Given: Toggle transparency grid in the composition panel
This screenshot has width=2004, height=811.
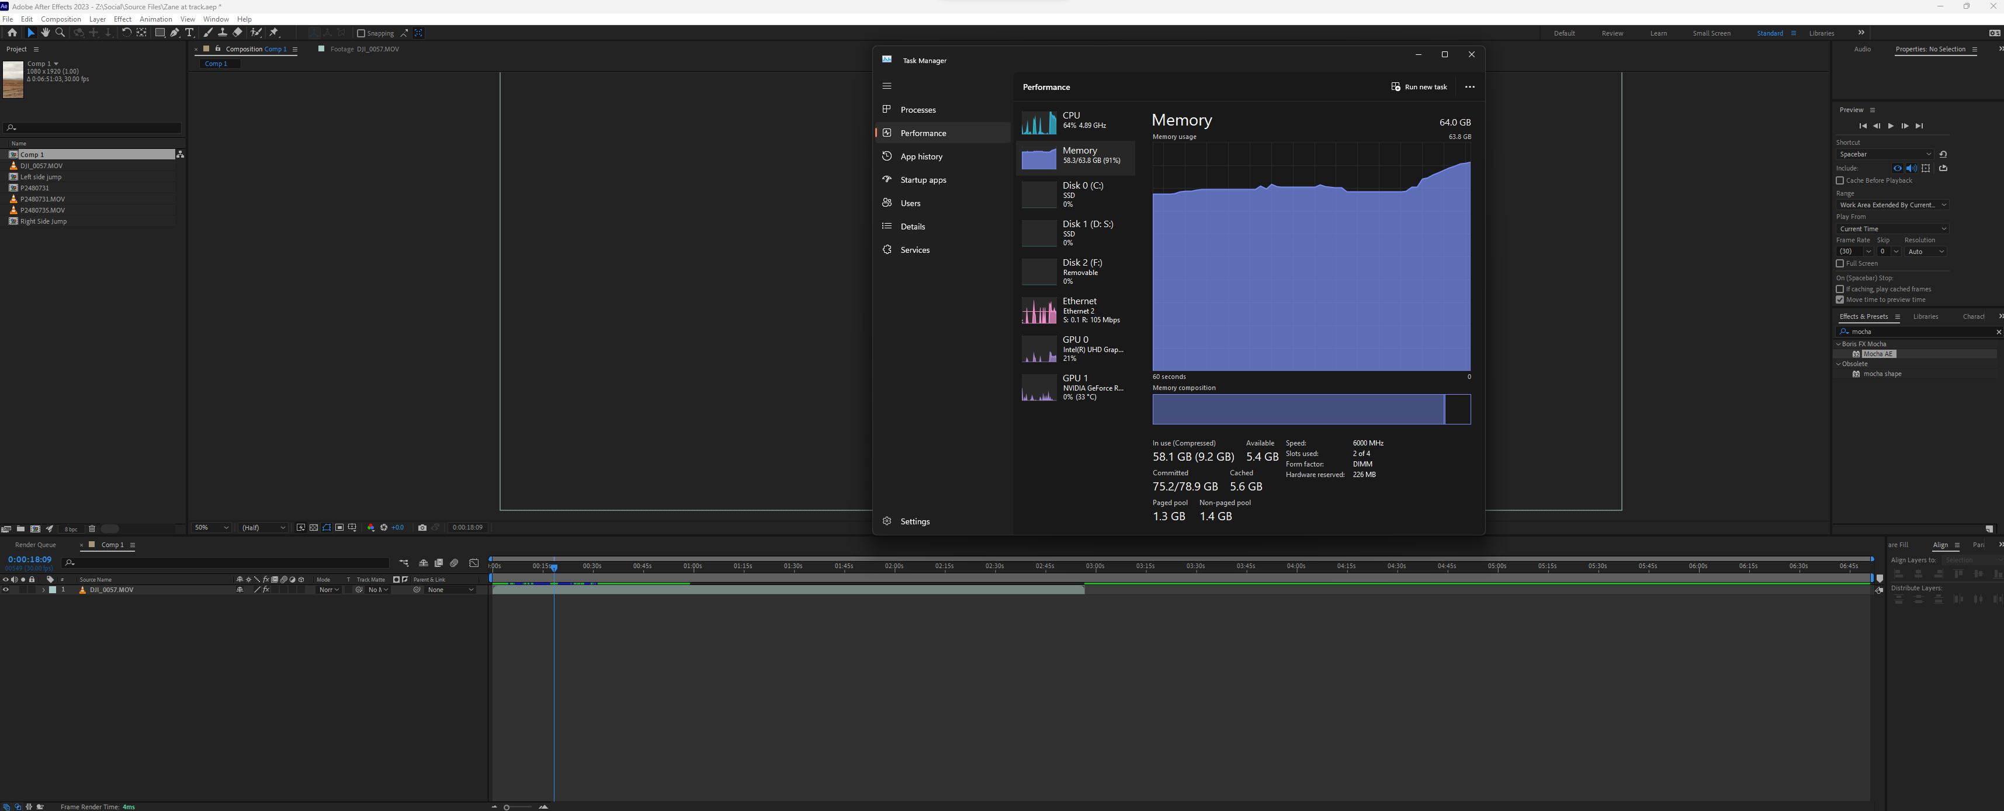Looking at the screenshot, I should coord(314,527).
